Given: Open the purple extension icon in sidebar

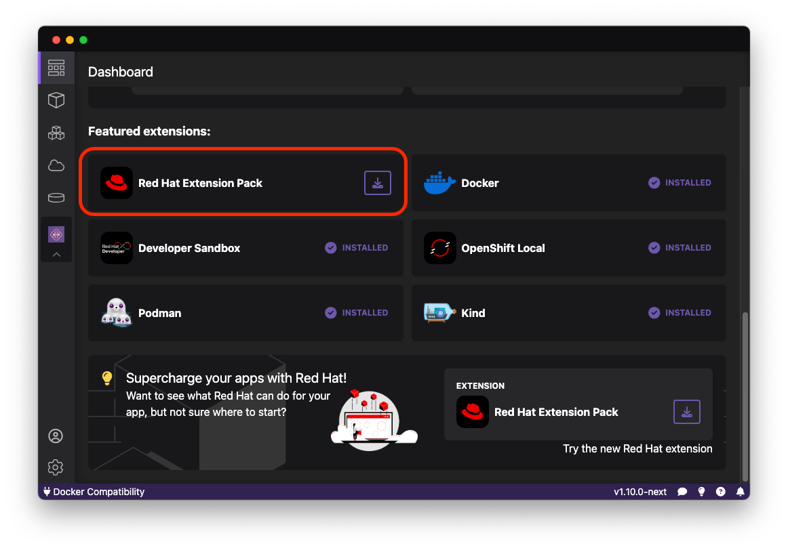Looking at the screenshot, I should point(56,234).
